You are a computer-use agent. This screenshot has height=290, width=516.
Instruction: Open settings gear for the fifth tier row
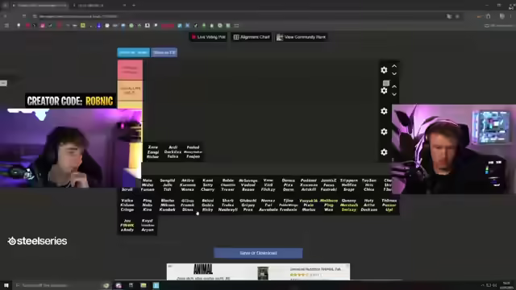[384, 152]
